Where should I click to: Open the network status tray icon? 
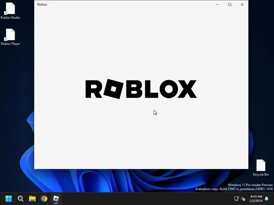(237, 199)
